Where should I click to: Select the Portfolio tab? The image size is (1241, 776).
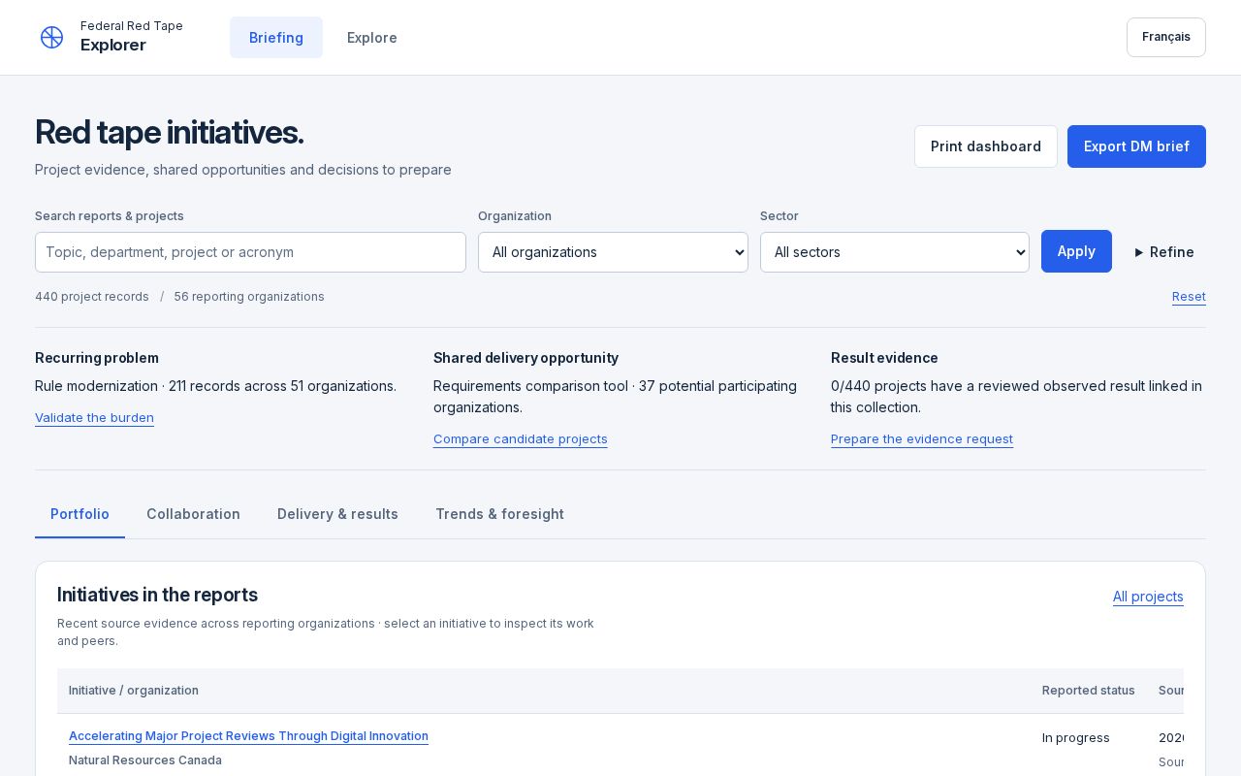pyautogui.click(x=80, y=514)
